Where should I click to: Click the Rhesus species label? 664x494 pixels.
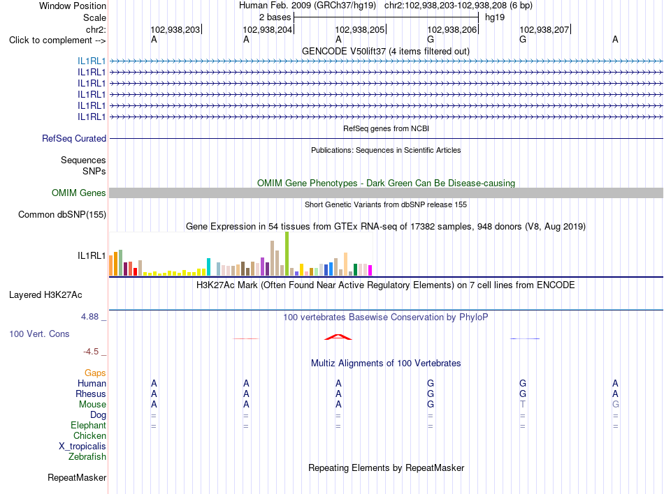click(x=91, y=394)
